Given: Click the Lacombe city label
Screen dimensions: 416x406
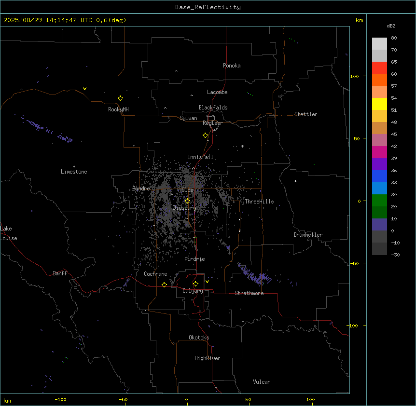Looking at the screenshot, I should click(217, 92).
